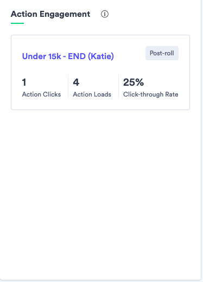The height and width of the screenshot is (282, 203).
Task: Click the Action Clicks label
Action: (41, 94)
